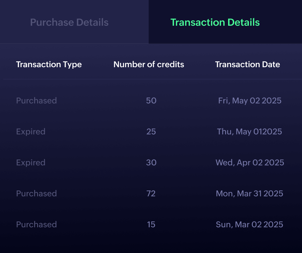Select the Purchased 50 credits row

pos(37,101)
